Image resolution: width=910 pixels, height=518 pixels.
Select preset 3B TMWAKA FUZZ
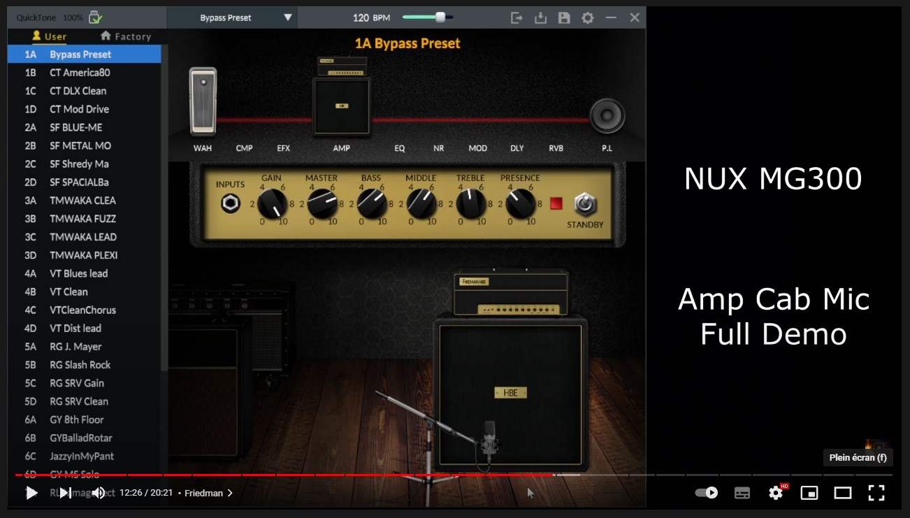(x=85, y=218)
